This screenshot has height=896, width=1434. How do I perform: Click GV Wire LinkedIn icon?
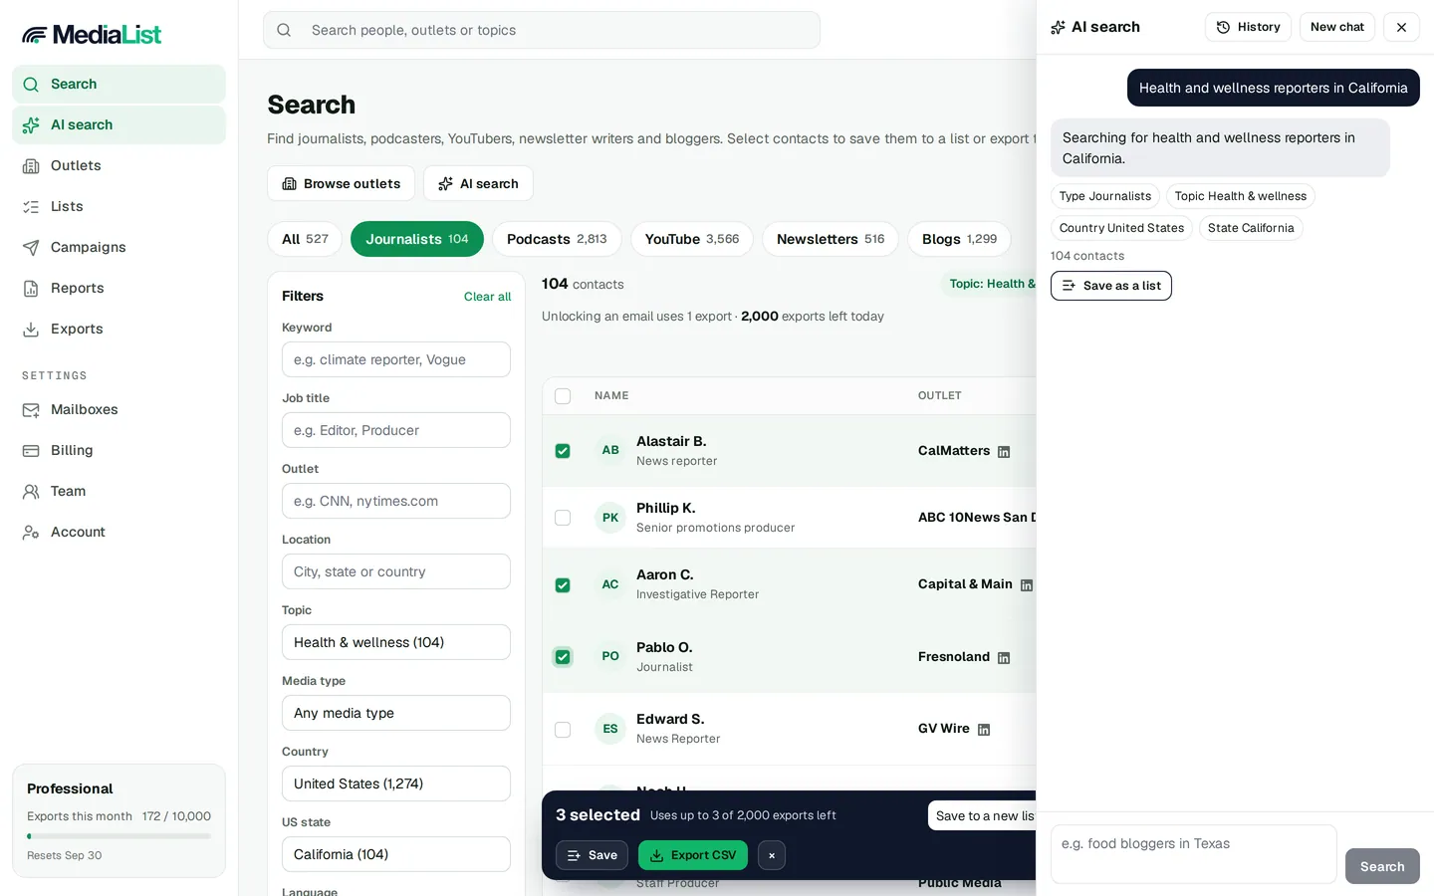tap(984, 730)
